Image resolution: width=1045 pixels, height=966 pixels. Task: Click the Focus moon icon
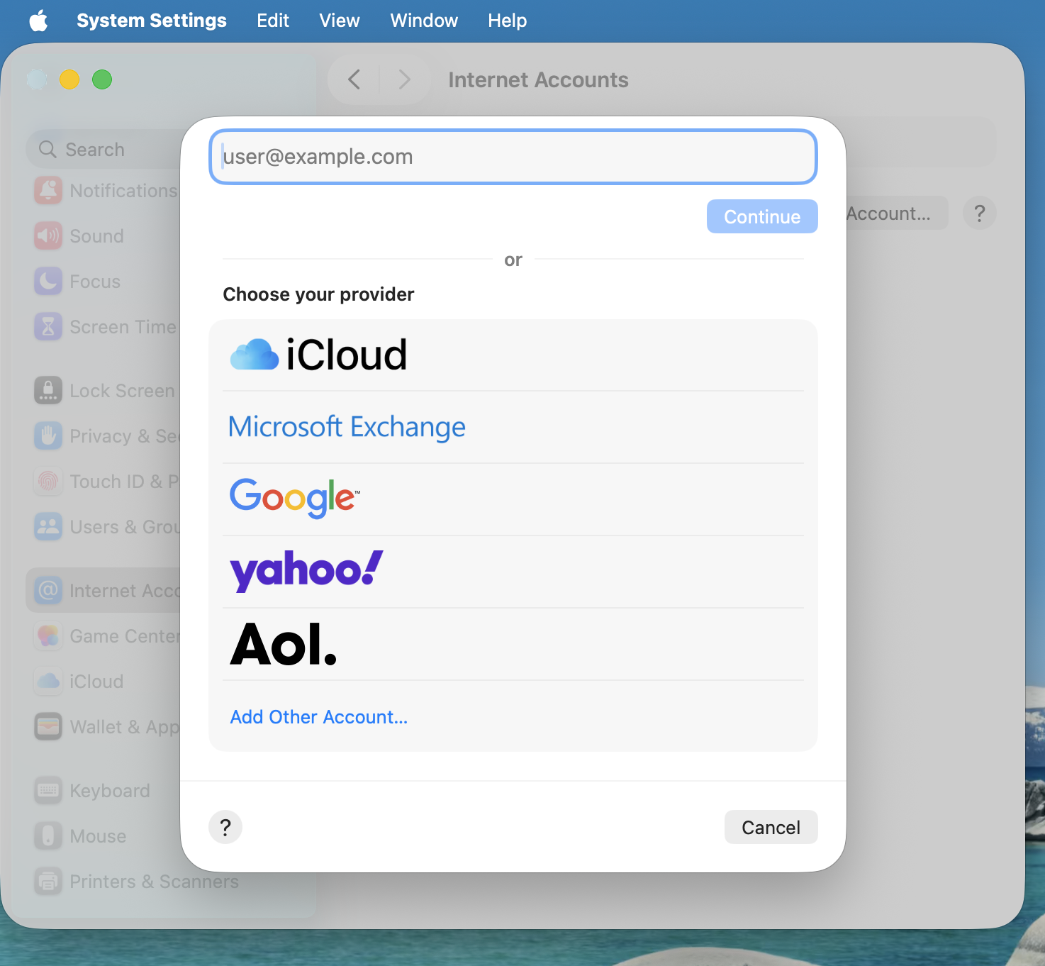point(47,281)
